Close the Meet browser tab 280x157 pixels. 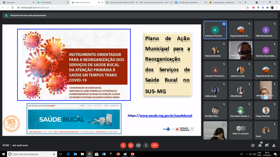[x=102, y=3]
